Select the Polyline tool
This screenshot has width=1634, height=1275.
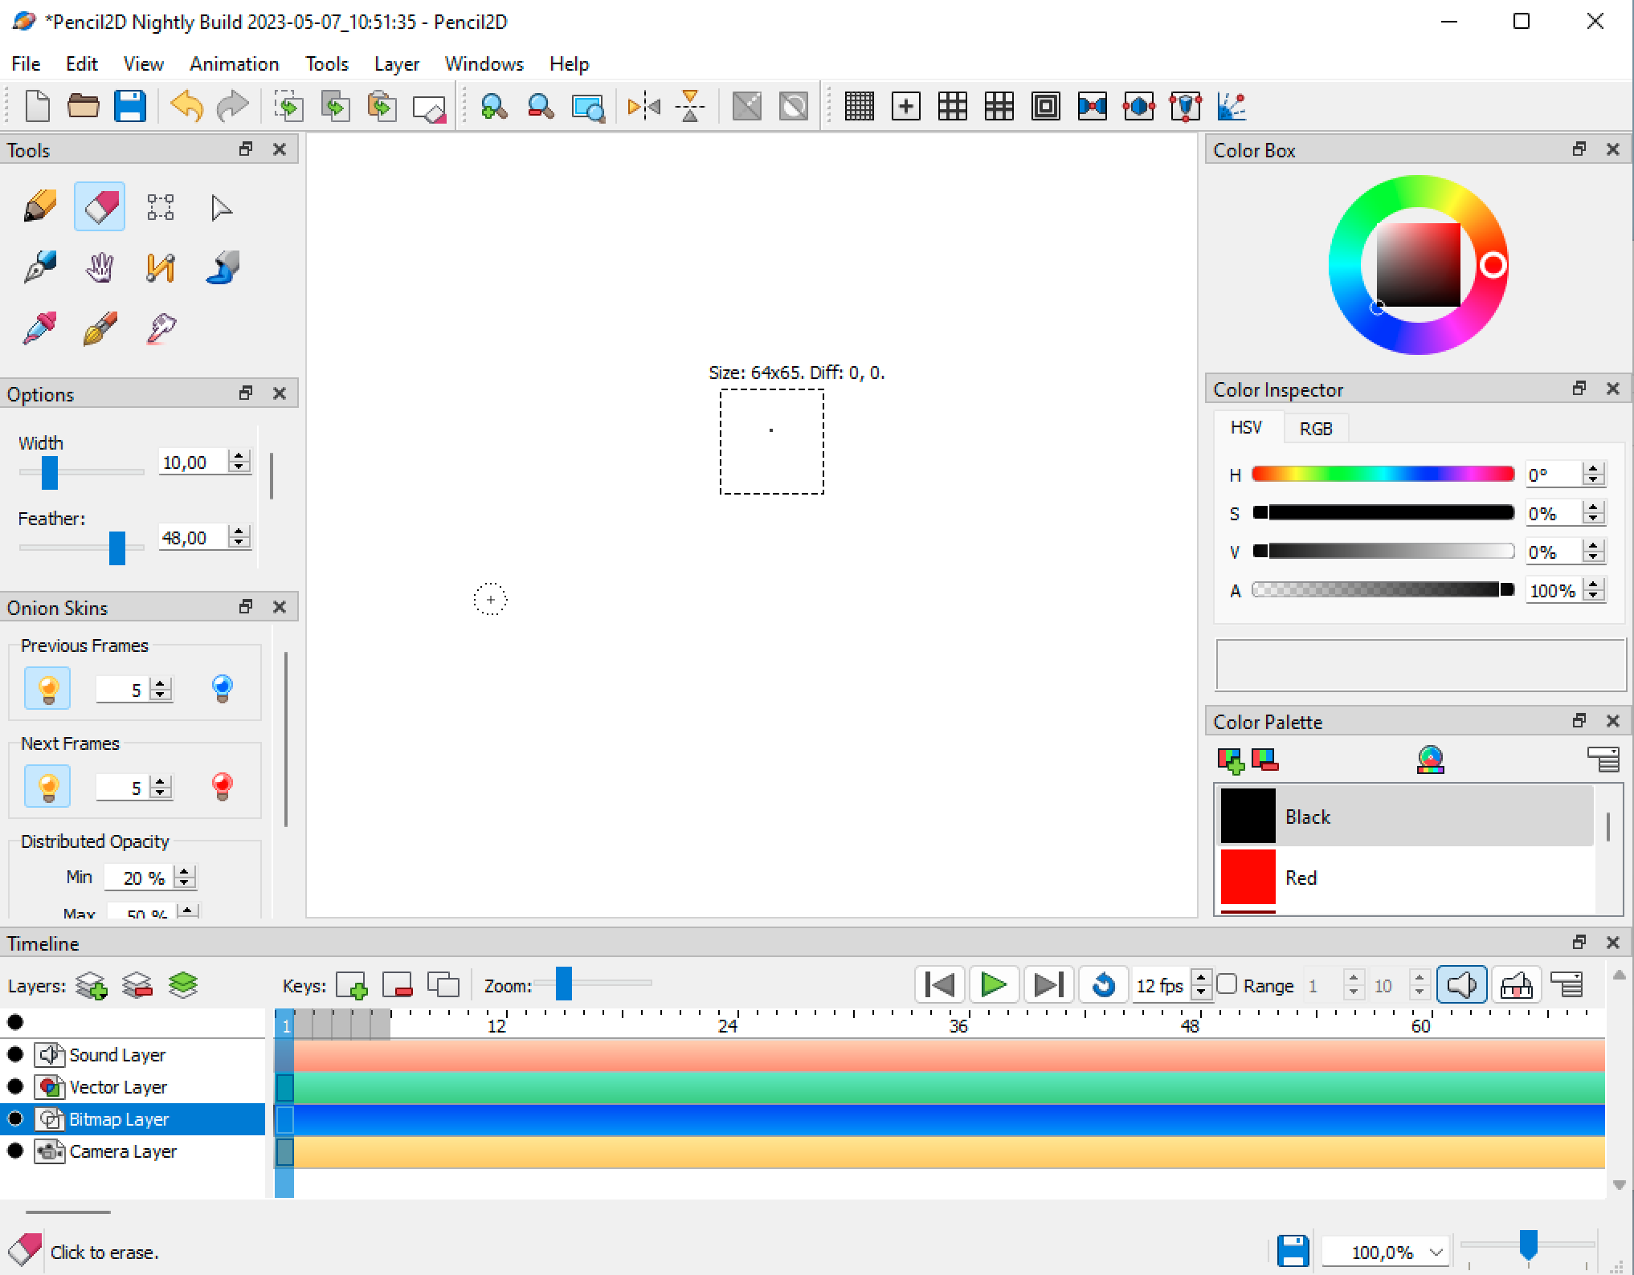point(160,267)
